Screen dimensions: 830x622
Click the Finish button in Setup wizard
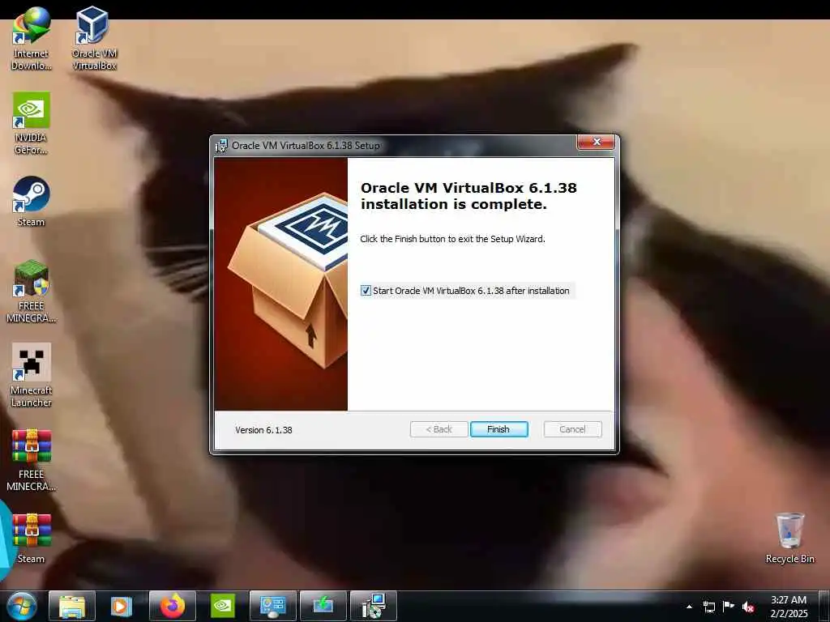(498, 429)
